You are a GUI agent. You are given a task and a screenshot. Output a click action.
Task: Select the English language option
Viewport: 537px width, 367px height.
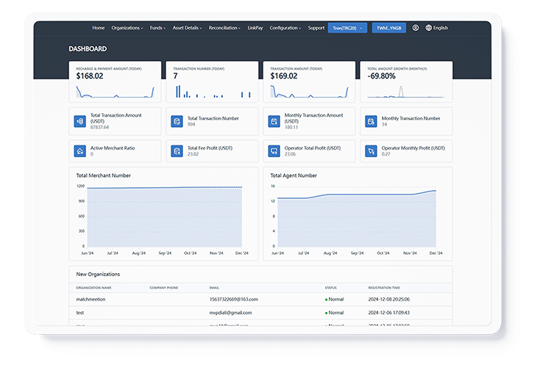[441, 28]
